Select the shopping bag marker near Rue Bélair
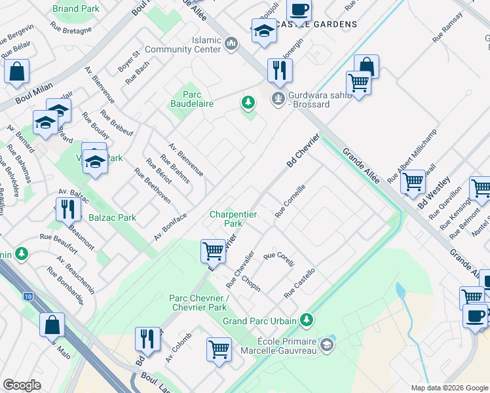Screen dimensions: 490x393 point(17,72)
